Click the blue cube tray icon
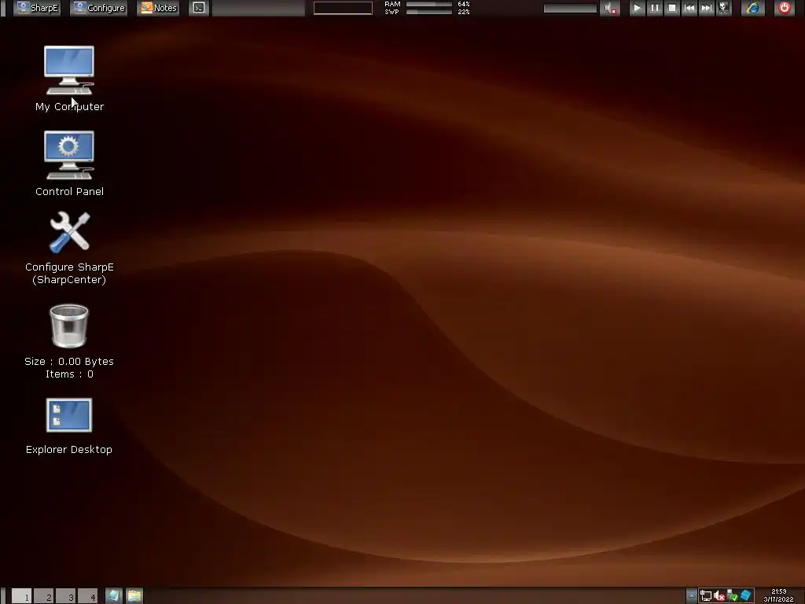The width and height of the screenshot is (805, 604). pyautogui.click(x=746, y=596)
